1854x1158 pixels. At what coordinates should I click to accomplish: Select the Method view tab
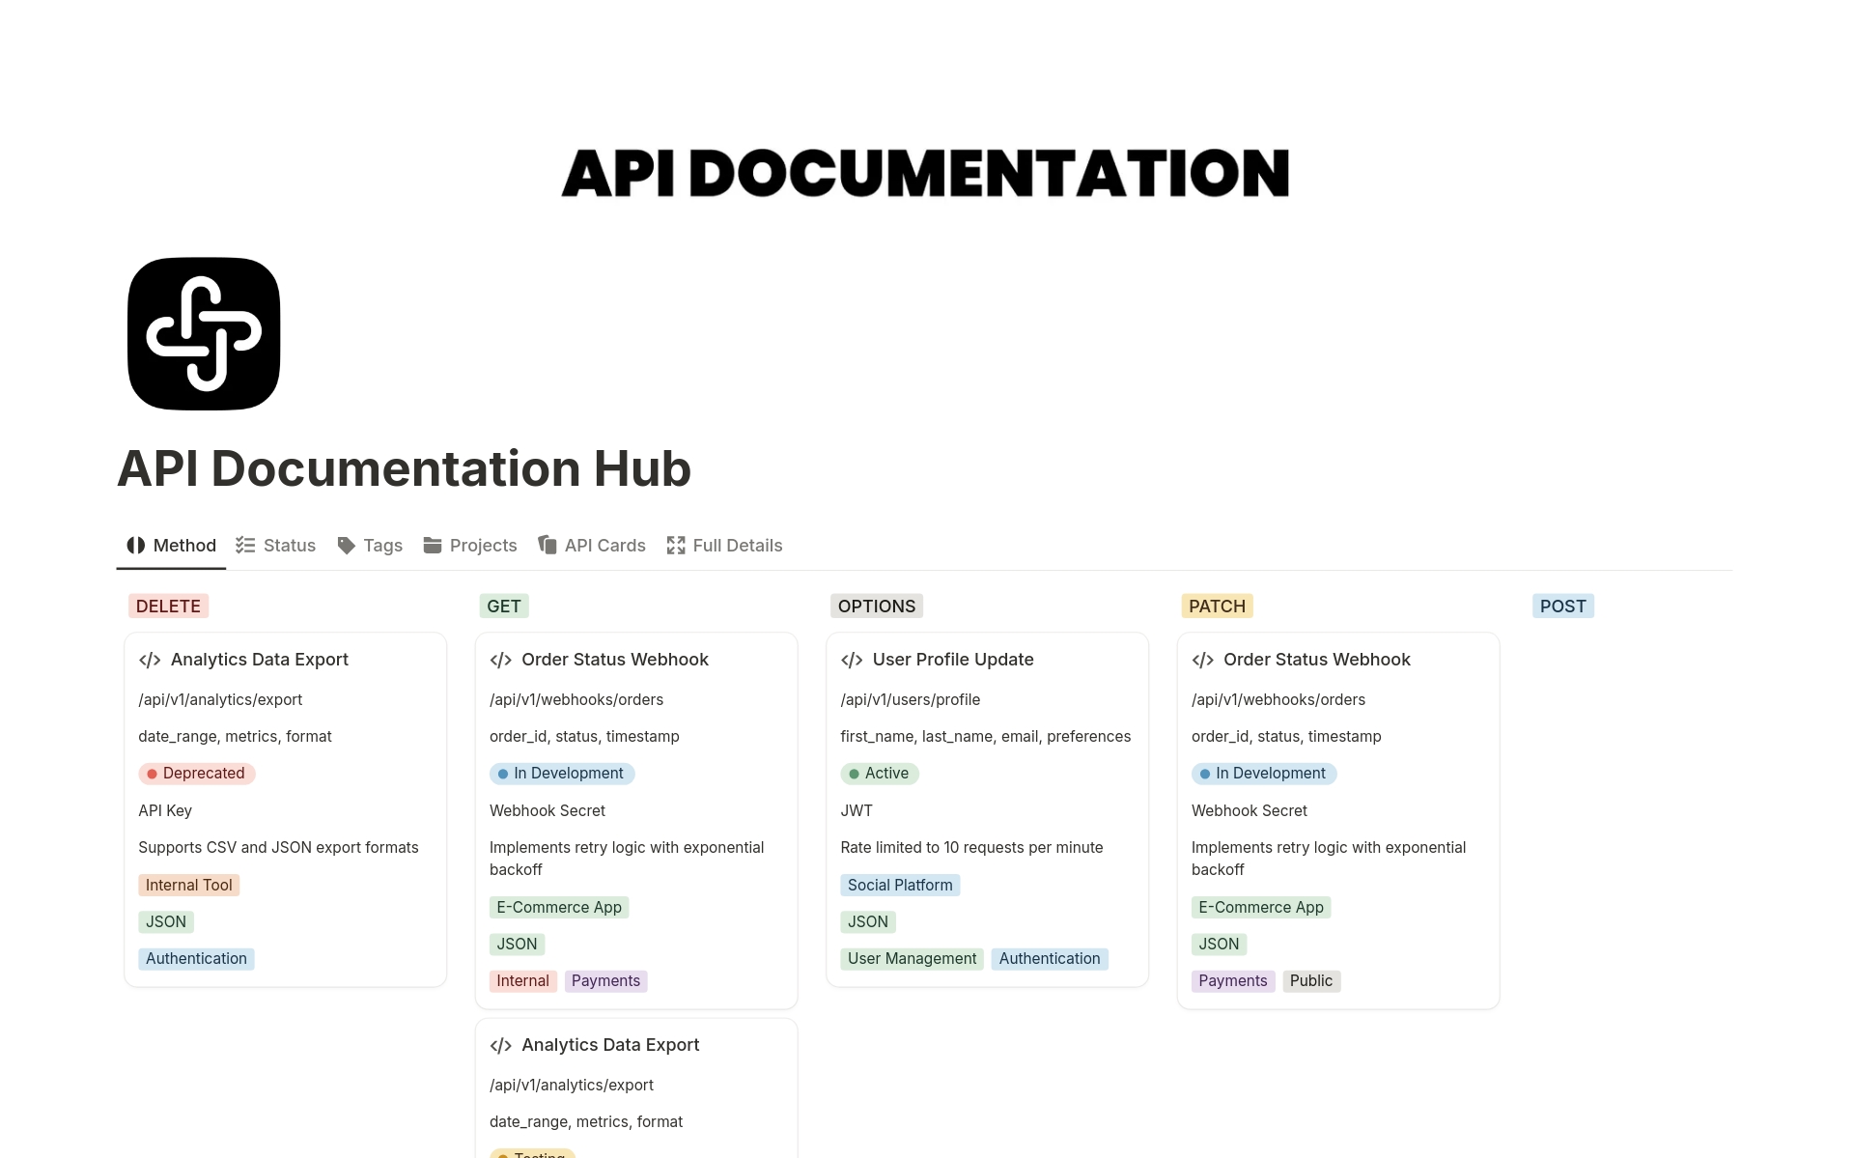[x=172, y=546]
